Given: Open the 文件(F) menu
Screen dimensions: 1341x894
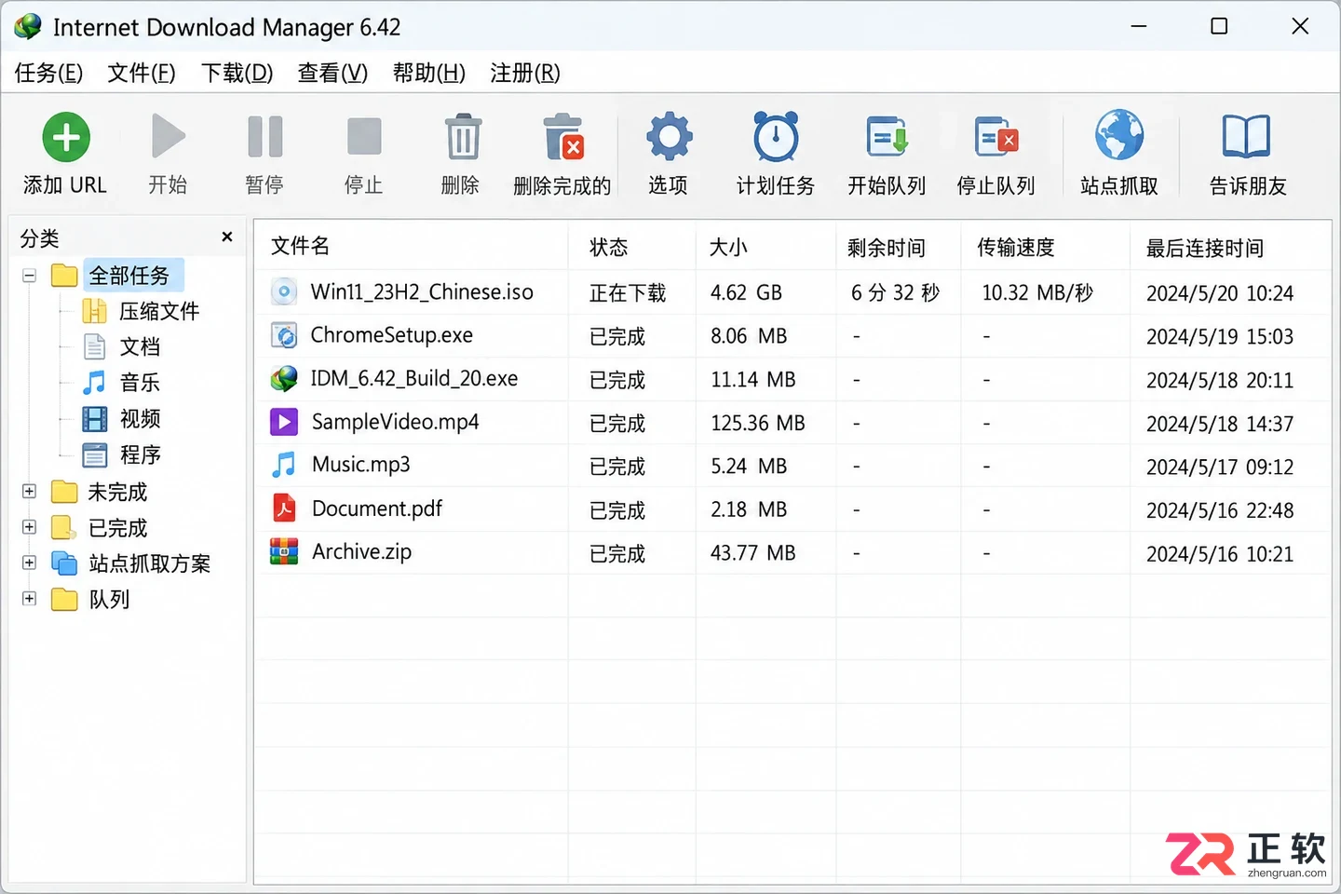Looking at the screenshot, I should pyautogui.click(x=142, y=73).
